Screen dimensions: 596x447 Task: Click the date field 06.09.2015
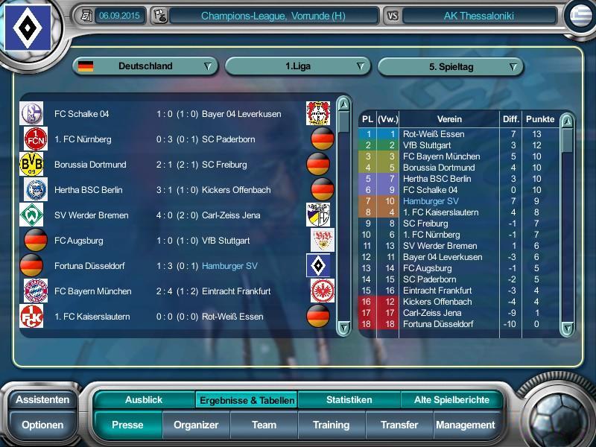119,16
